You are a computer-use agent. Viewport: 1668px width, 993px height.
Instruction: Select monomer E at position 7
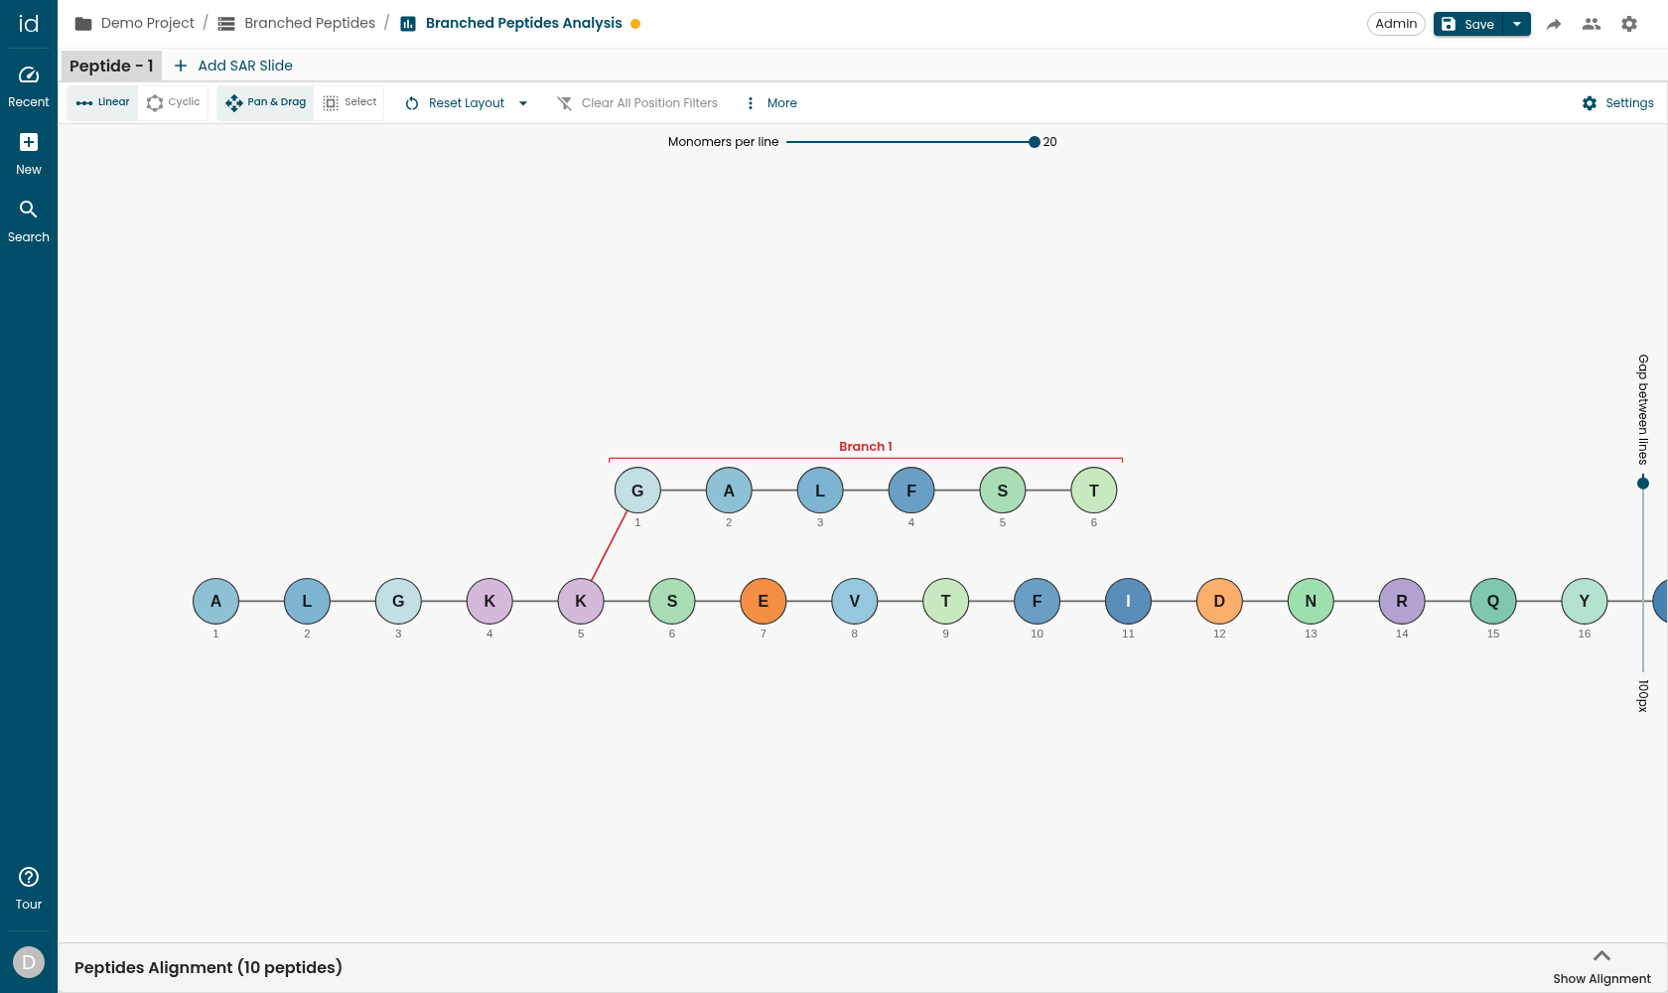[764, 601]
